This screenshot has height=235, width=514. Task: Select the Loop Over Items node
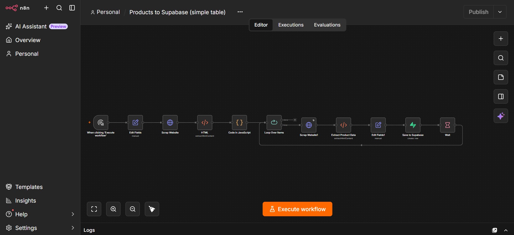coord(274,122)
